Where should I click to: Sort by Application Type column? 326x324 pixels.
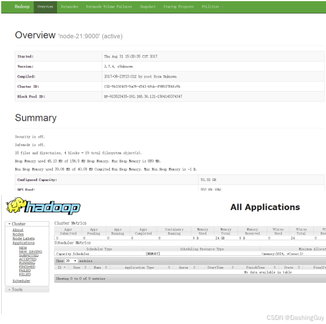point(142,267)
